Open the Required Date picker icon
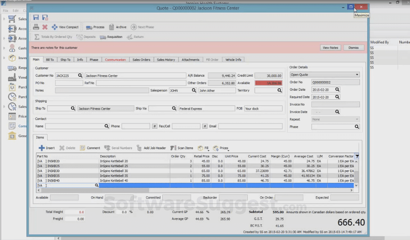Viewport: 410px width, 240px height. coord(337,97)
